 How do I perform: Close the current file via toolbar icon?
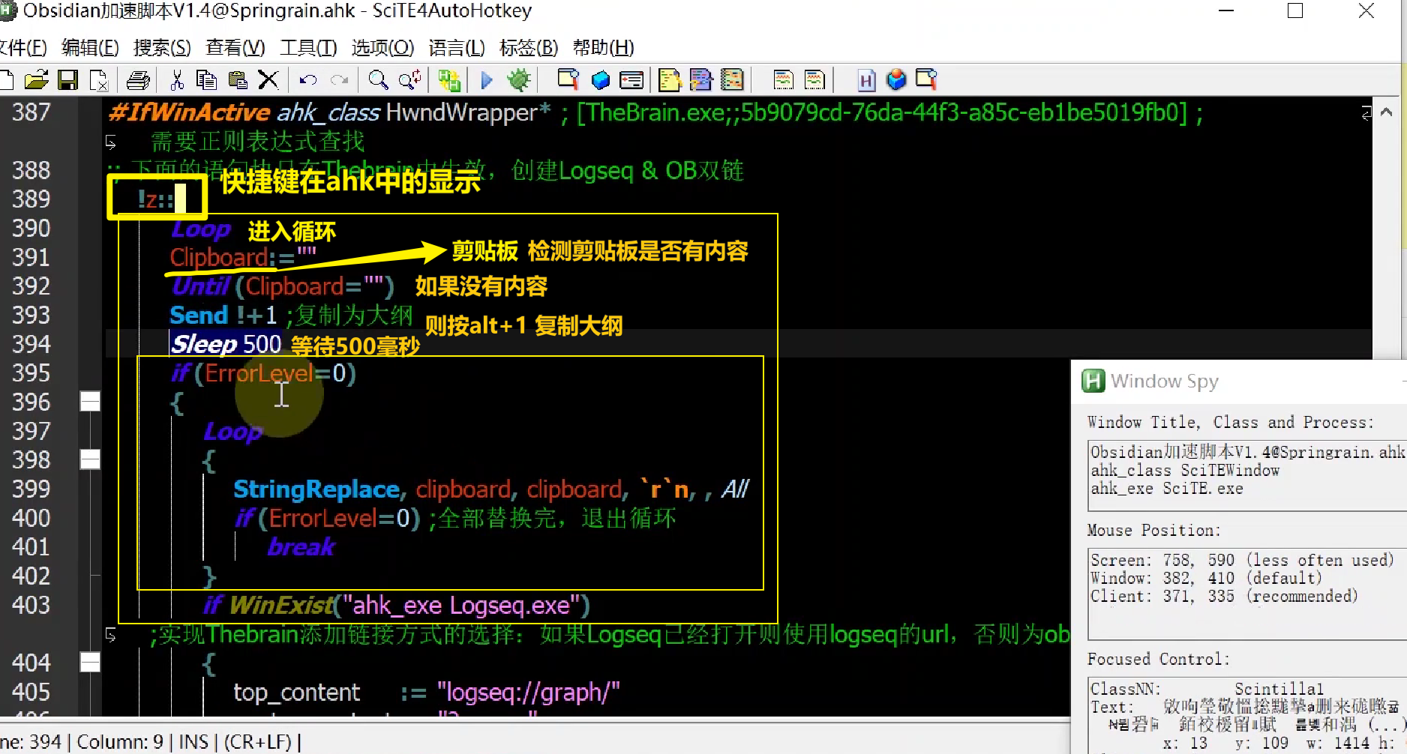point(99,79)
